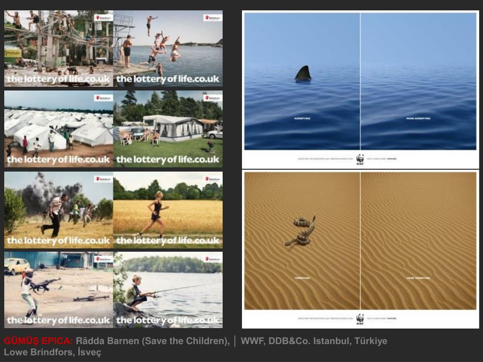Click the Rädda Barnen logo on fishing boy photo
Image resolution: width=483 pixels, height=362 pixels.
[213, 259]
